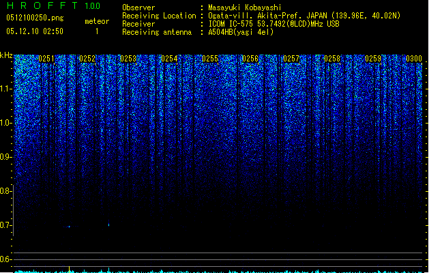Click the 0255 time marker
Screen dimensions: 429x273
coord(210,59)
